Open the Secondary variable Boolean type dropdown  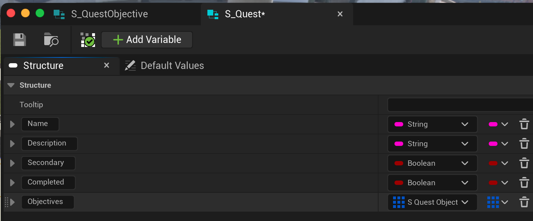point(432,163)
